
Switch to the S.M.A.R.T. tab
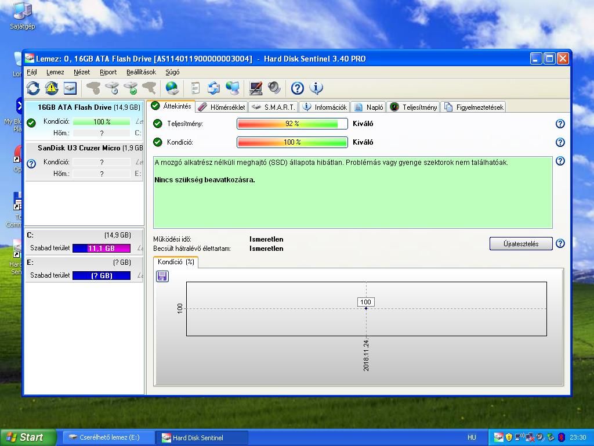click(274, 107)
